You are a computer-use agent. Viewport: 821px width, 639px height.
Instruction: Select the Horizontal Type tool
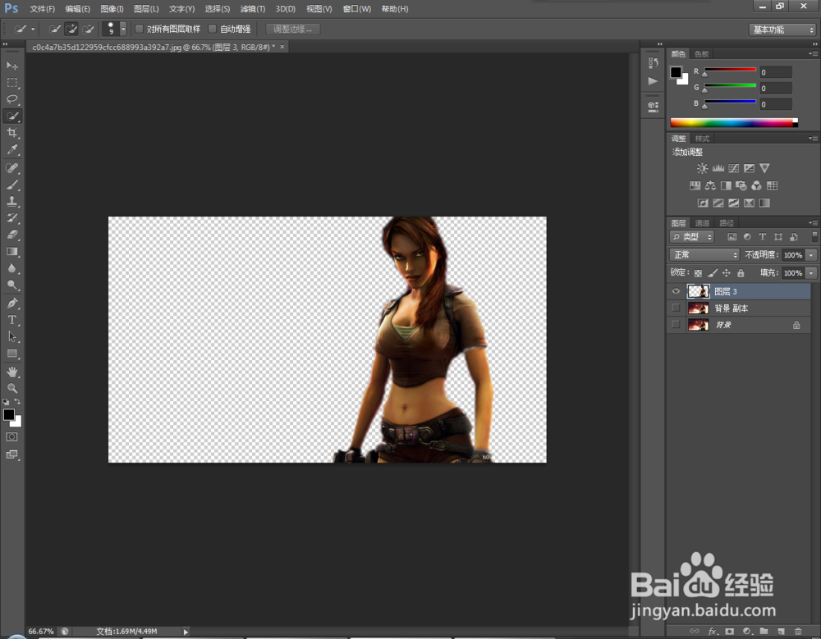[x=12, y=320]
